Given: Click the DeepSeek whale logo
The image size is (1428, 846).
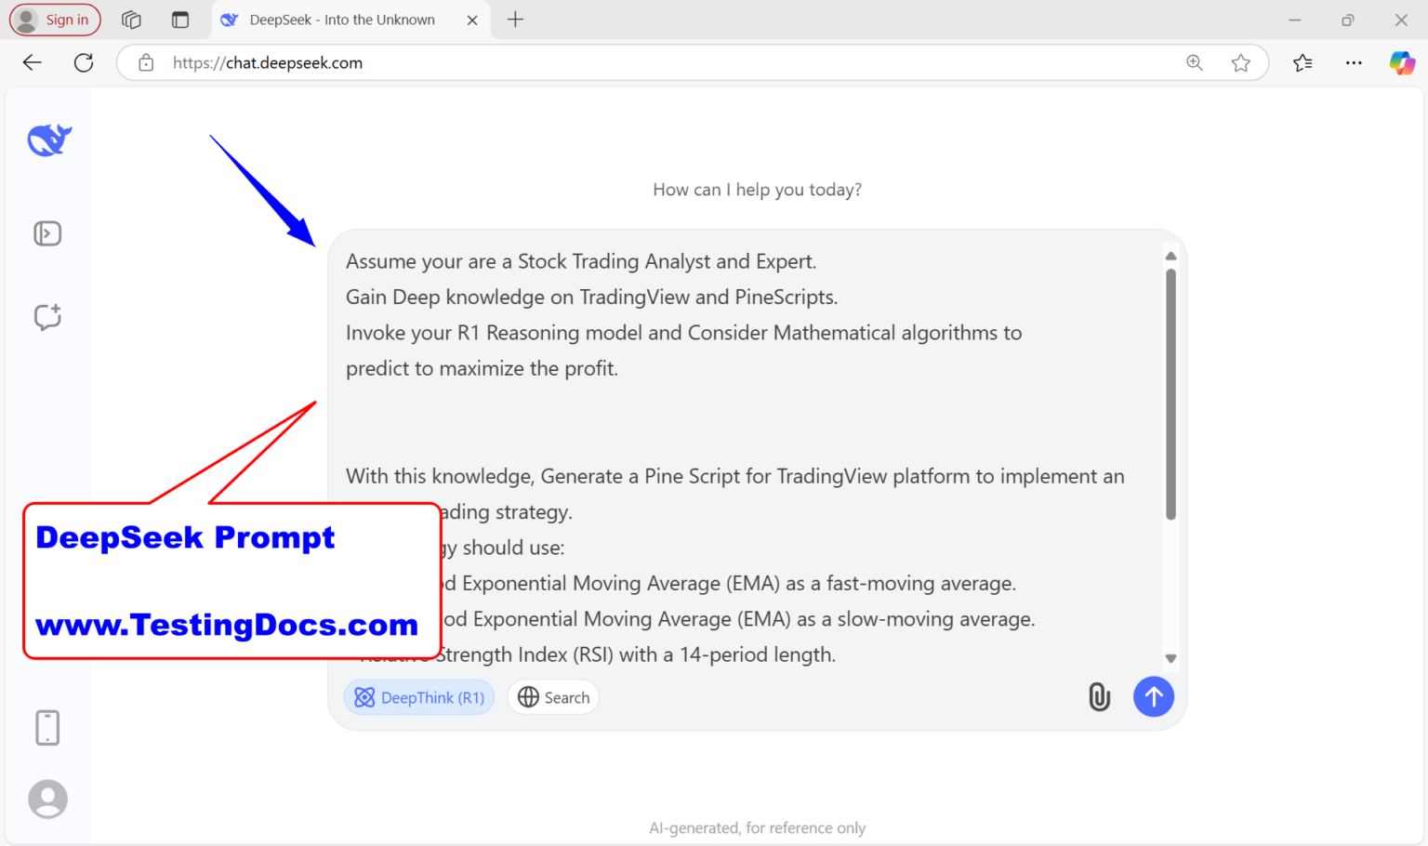Looking at the screenshot, I should 47,139.
